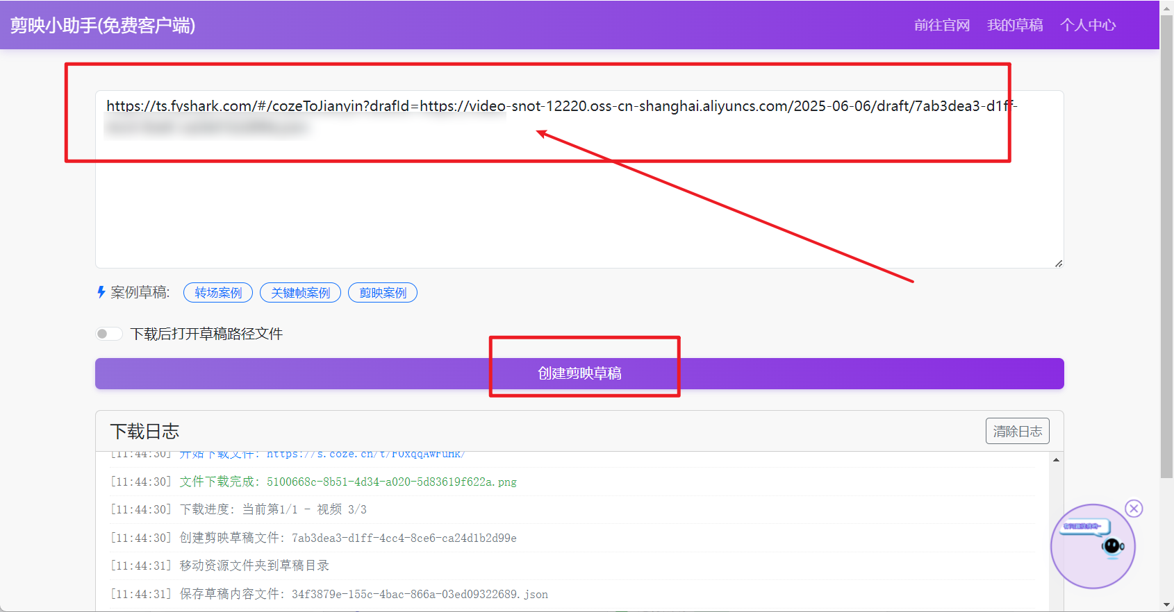Screen dimensions: 1174x612
Task: Click log scroll-up arrow
Action: pos(1057,460)
